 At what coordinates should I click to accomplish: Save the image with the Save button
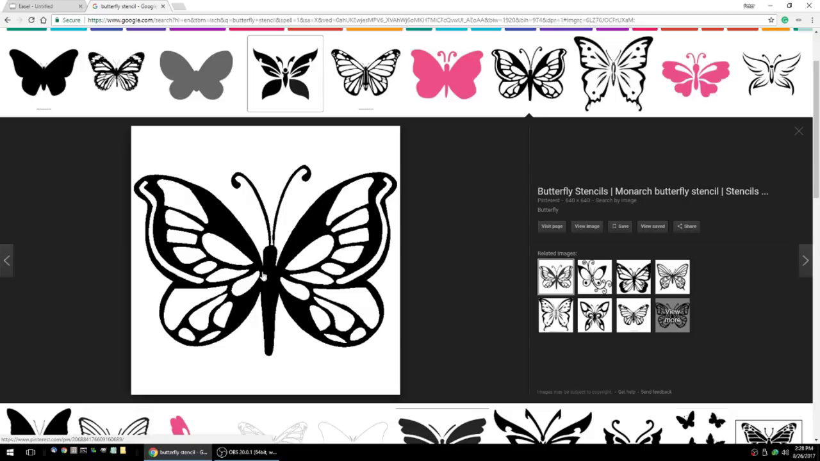point(619,226)
